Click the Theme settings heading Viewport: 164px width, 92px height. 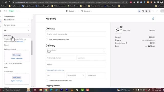[9, 16]
